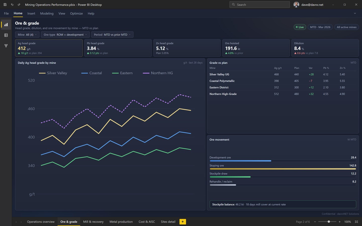Viewport: 362px width, 226px height.
Task: Sort by the Ag g/t column header
Action: pyautogui.click(x=278, y=68)
